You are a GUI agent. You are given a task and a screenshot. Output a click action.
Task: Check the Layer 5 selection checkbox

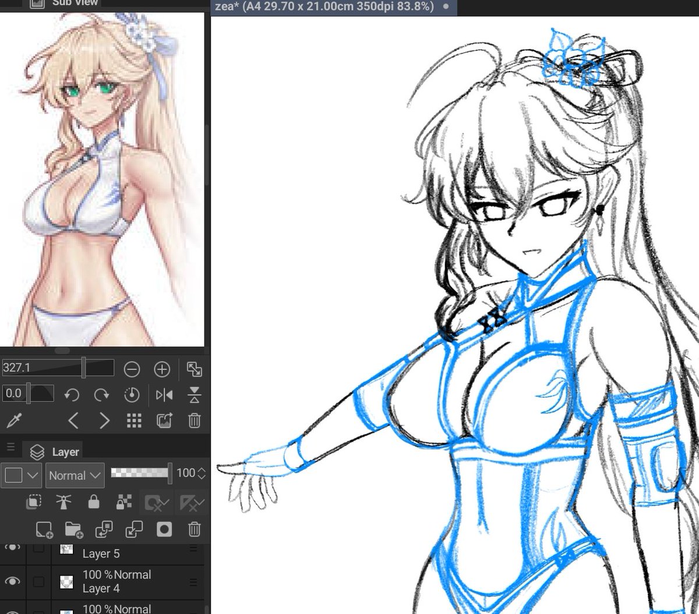coord(39,549)
